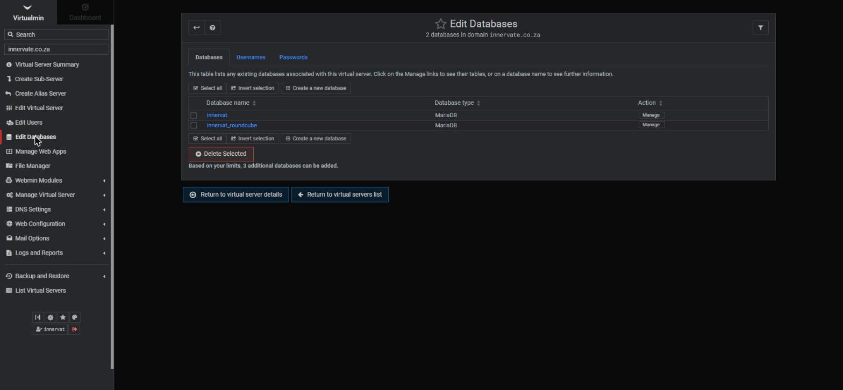Click the Delete Selected button

pos(221,154)
